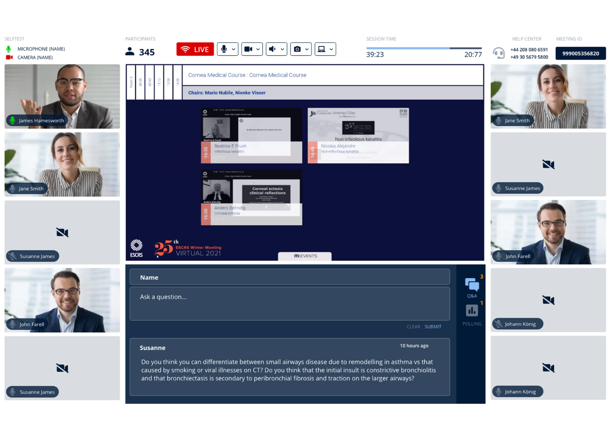The width and height of the screenshot is (611, 436).
Task: Expand the microphone dropdown arrow
Action: coord(234,49)
